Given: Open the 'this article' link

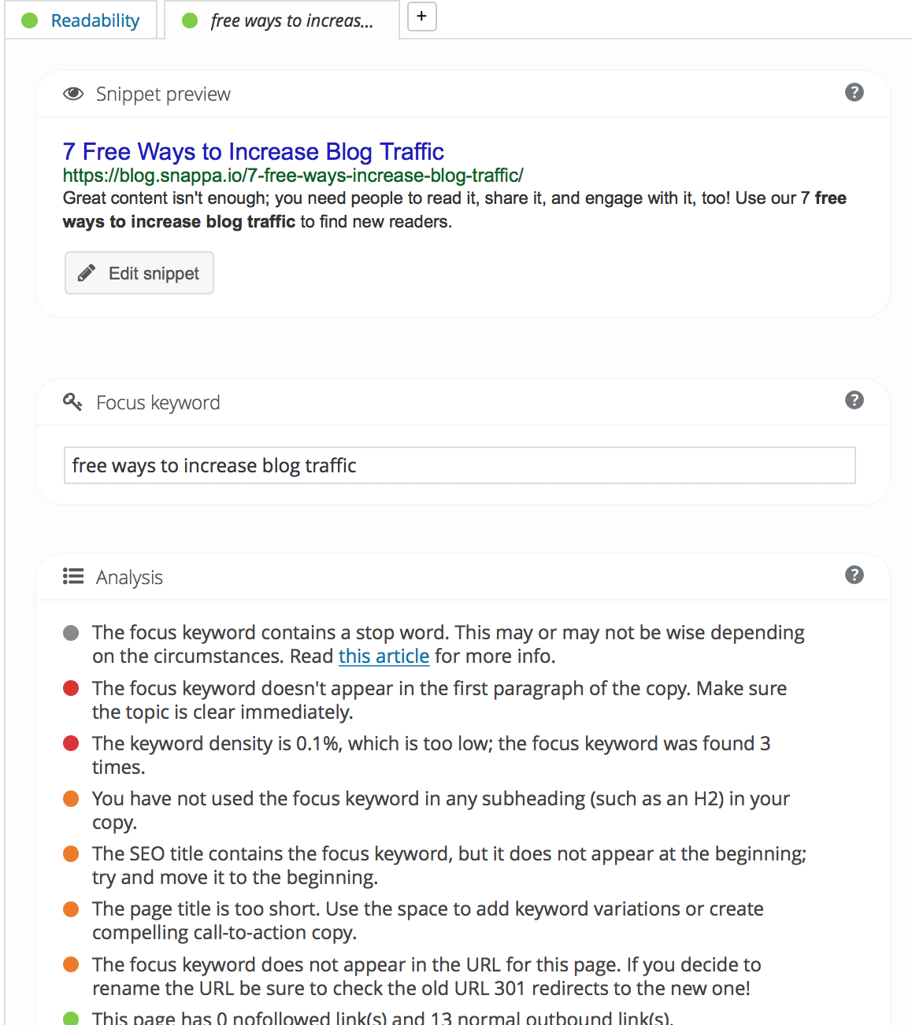Looking at the screenshot, I should tap(384, 657).
